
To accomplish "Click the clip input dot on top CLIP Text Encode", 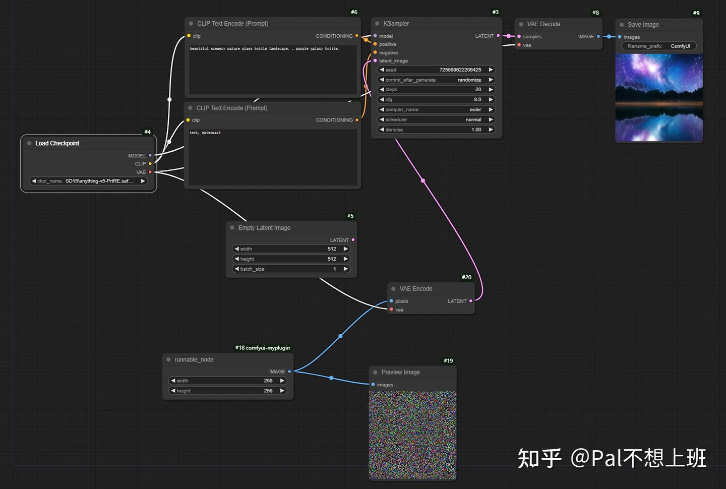I will click(x=189, y=36).
